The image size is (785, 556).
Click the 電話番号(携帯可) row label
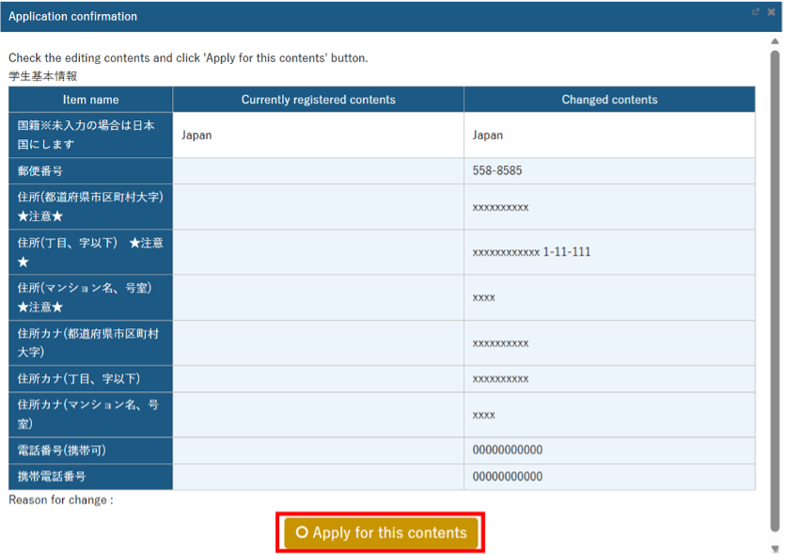[64, 450]
